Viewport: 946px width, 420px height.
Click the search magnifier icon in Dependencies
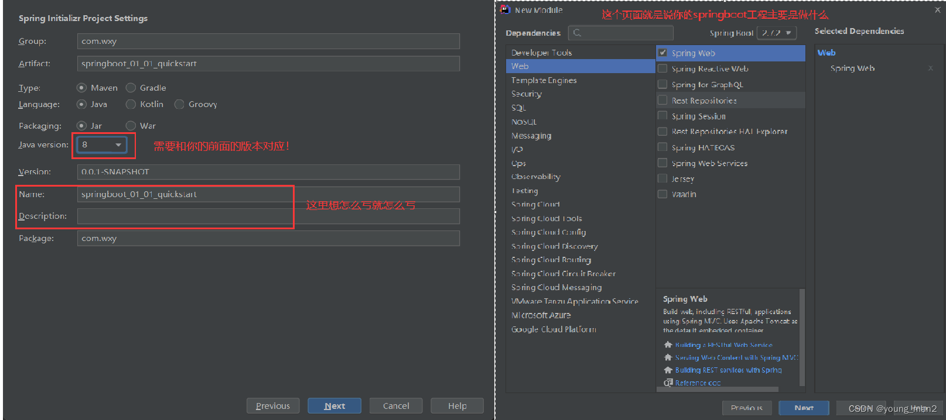[x=577, y=33]
